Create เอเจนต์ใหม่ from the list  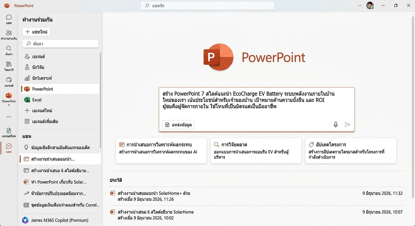click(x=60, y=111)
